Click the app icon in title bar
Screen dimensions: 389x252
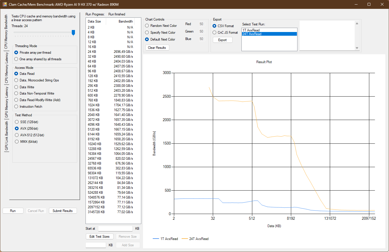tap(5, 5)
